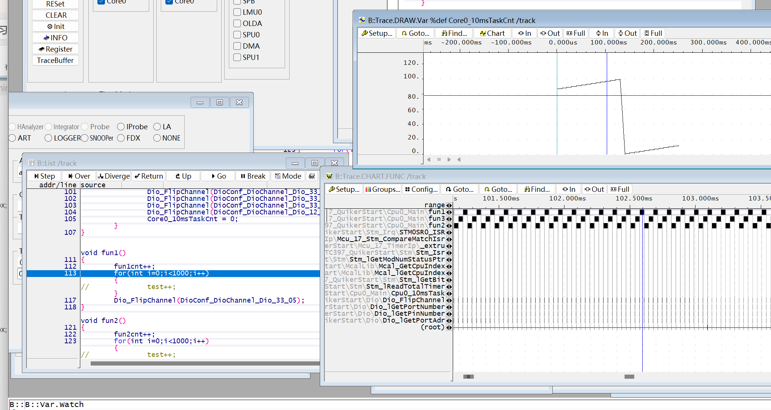Click range arrows for fun1 row
Image resolution: width=771 pixels, height=410 pixels.
[449, 212]
